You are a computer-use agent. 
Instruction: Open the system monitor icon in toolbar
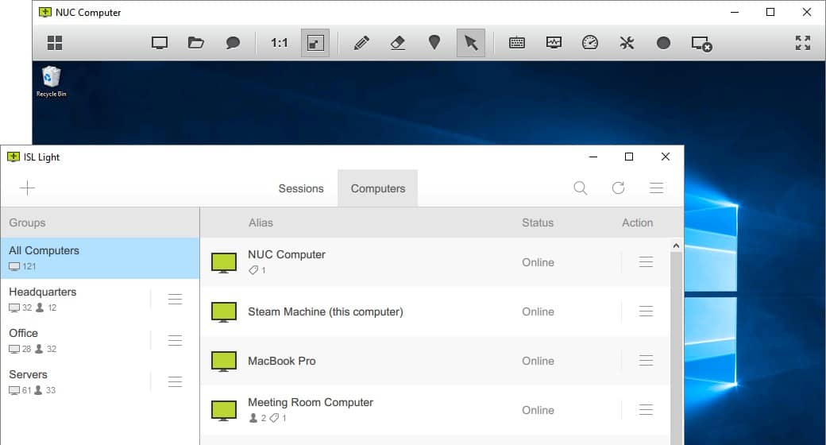point(554,43)
